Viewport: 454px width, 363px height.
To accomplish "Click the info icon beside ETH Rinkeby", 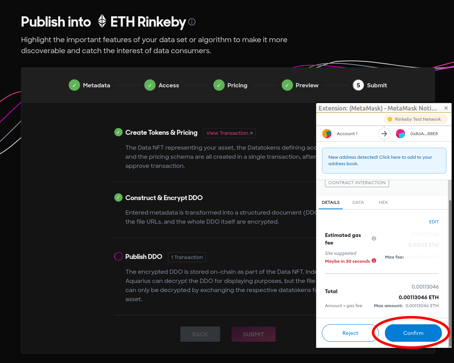I will [x=192, y=22].
